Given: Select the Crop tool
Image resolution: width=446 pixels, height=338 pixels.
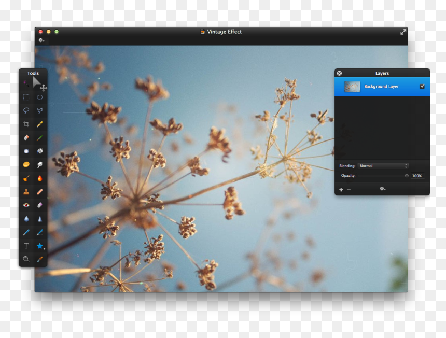Looking at the screenshot, I should pos(26,124).
